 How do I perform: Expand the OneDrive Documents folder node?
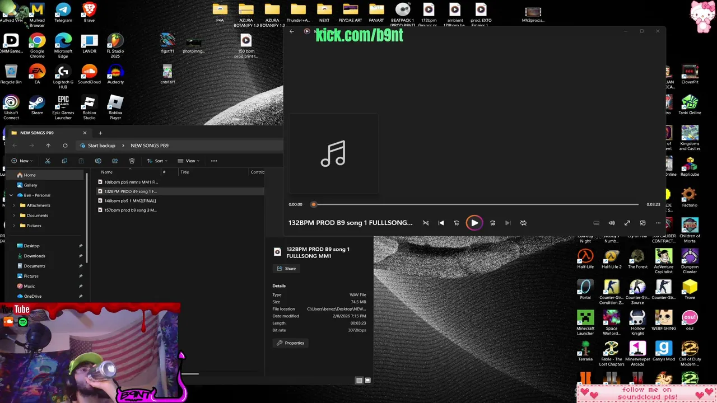[15, 215]
